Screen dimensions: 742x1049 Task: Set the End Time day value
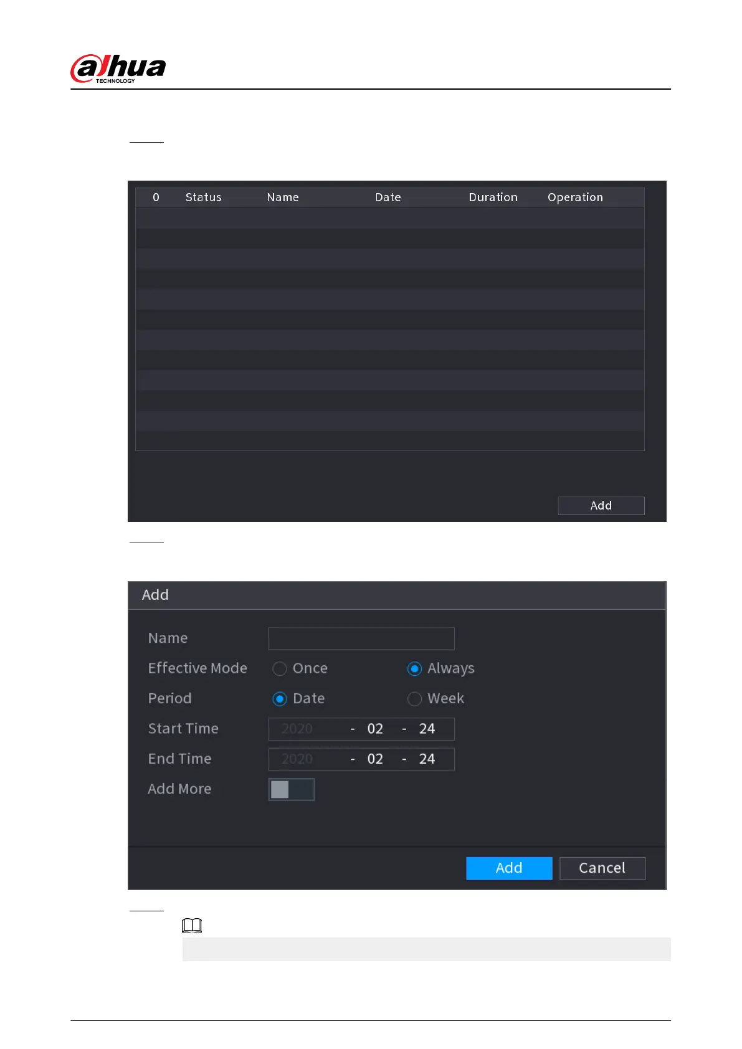tap(427, 759)
